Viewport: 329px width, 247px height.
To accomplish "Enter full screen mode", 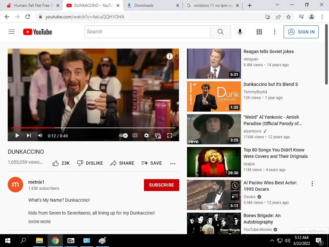I will [x=170, y=135].
